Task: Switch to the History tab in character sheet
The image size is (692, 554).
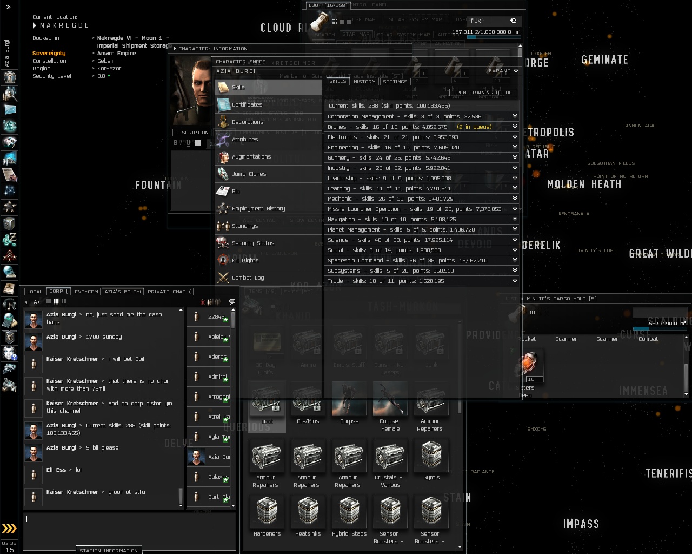Action: click(364, 82)
